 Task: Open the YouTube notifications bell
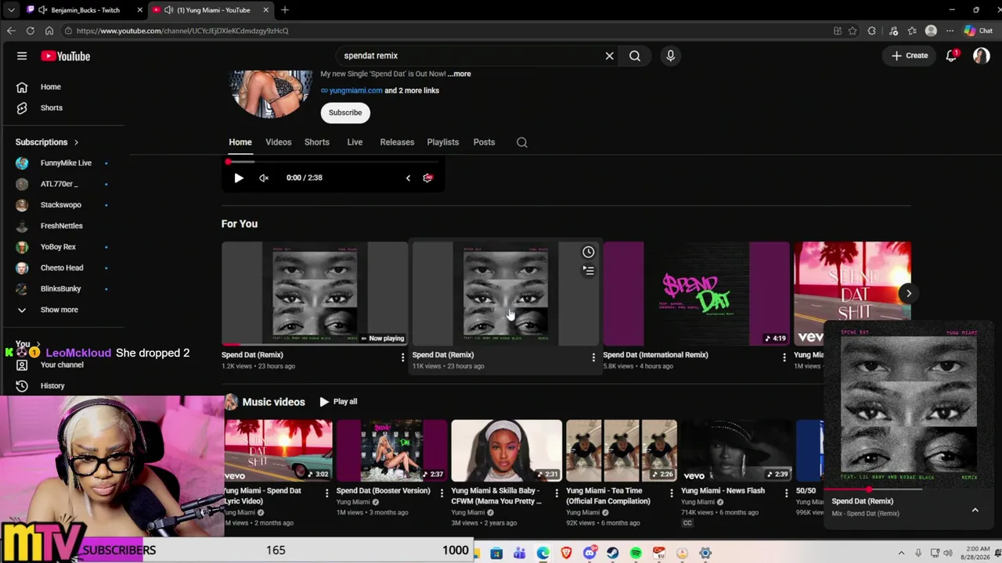click(x=951, y=56)
